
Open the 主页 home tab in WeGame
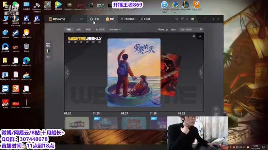[94, 19]
